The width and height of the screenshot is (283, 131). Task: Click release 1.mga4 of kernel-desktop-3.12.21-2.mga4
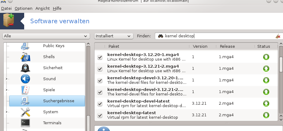[226, 69]
